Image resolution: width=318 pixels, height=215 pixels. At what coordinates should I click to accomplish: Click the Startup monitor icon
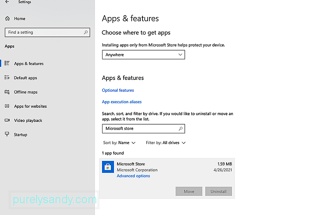(x=7, y=134)
